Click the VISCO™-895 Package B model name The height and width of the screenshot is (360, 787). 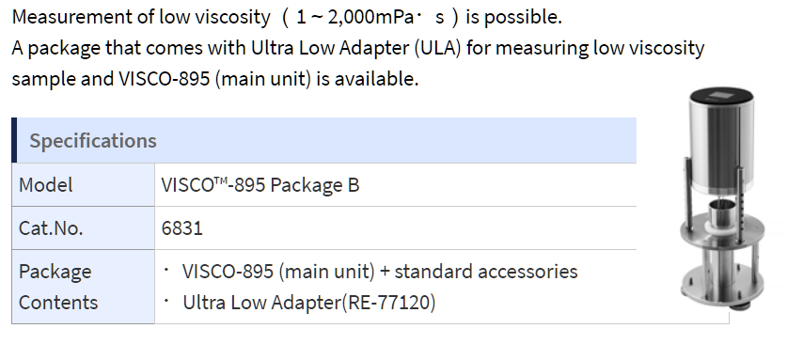260,185
